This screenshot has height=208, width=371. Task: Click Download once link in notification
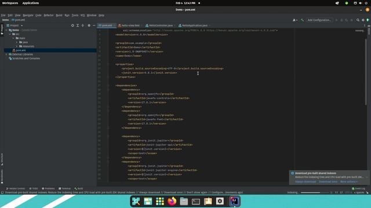coord(328,182)
